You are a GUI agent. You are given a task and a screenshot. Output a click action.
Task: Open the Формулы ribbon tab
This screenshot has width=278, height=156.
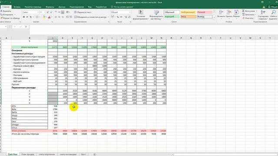[50, 7]
